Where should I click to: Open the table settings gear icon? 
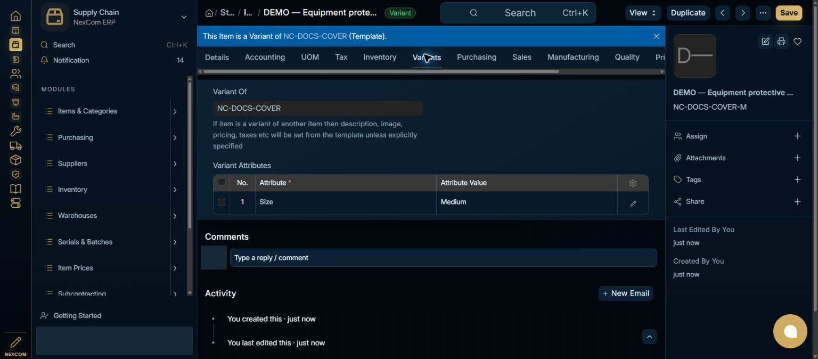pyautogui.click(x=633, y=183)
